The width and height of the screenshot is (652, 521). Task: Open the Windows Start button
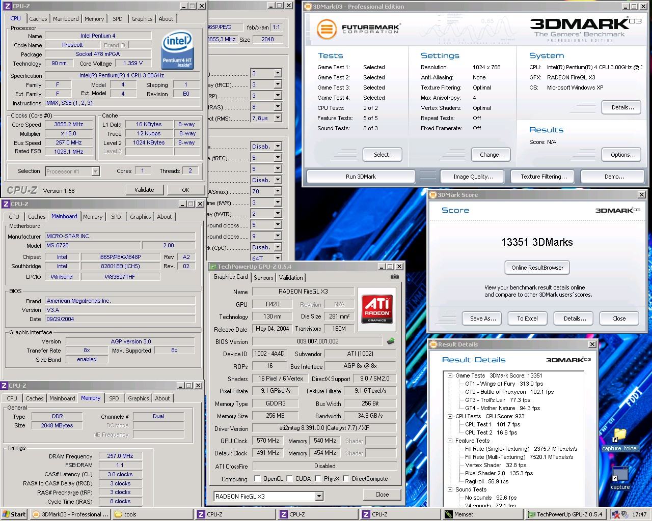click(x=14, y=514)
